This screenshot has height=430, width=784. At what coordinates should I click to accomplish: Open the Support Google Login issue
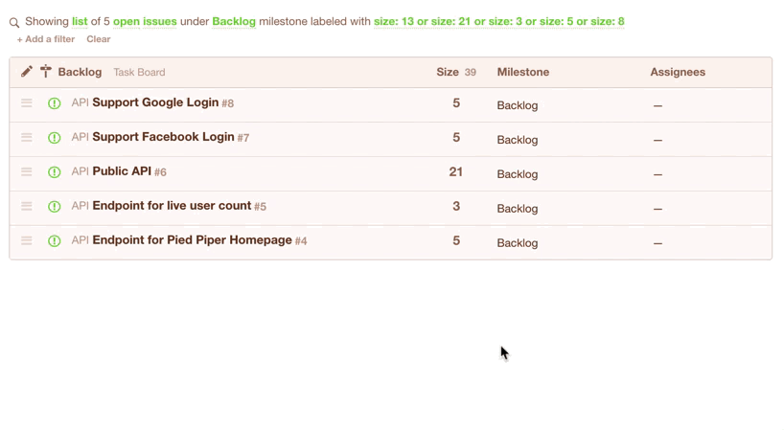pyautogui.click(x=155, y=102)
